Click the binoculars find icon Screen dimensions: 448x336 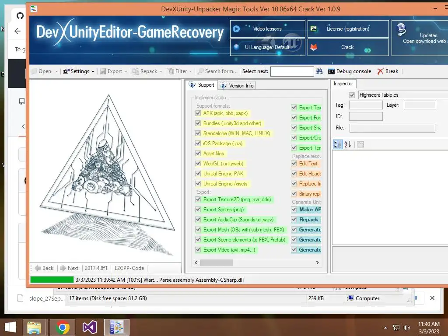tap(319, 71)
